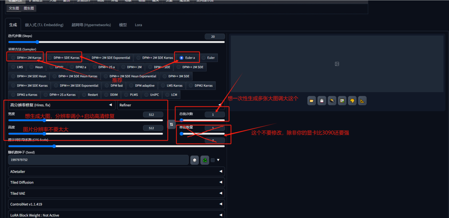Choose the DPM++ 2M sampler
449x218 pixels.
(131, 67)
